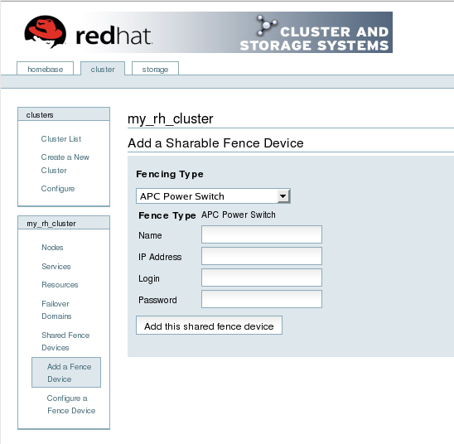Go to Nodes in my_rh_cluster

[x=52, y=247]
